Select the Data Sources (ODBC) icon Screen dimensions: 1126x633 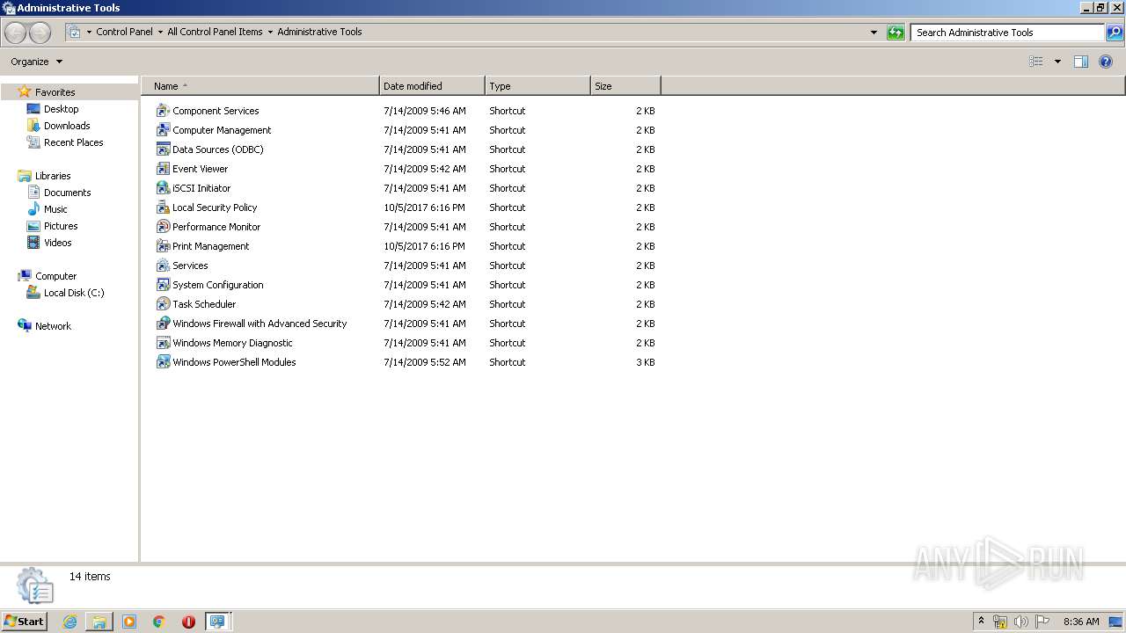click(163, 149)
